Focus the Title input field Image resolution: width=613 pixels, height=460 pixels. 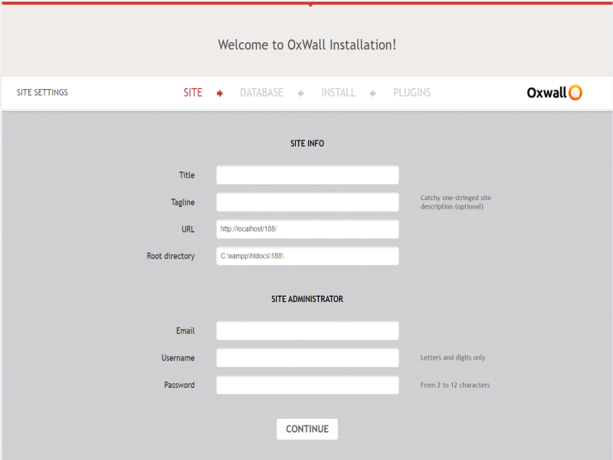click(307, 175)
